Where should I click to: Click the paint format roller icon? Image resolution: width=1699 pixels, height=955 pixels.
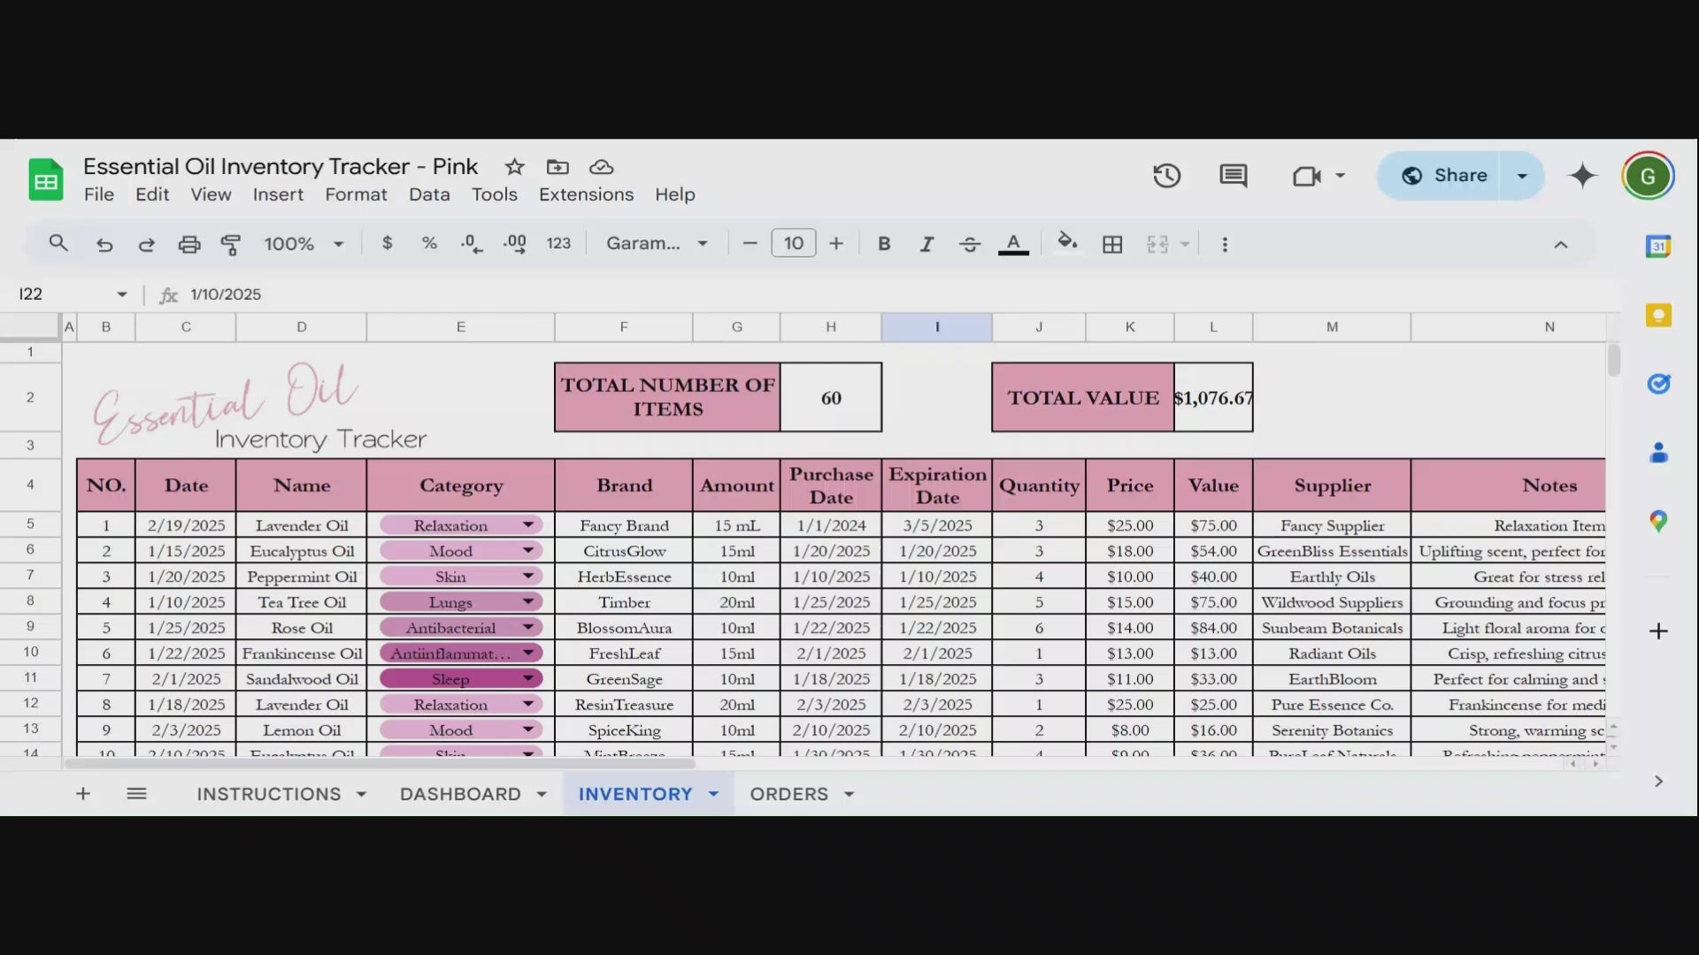pos(231,244)
